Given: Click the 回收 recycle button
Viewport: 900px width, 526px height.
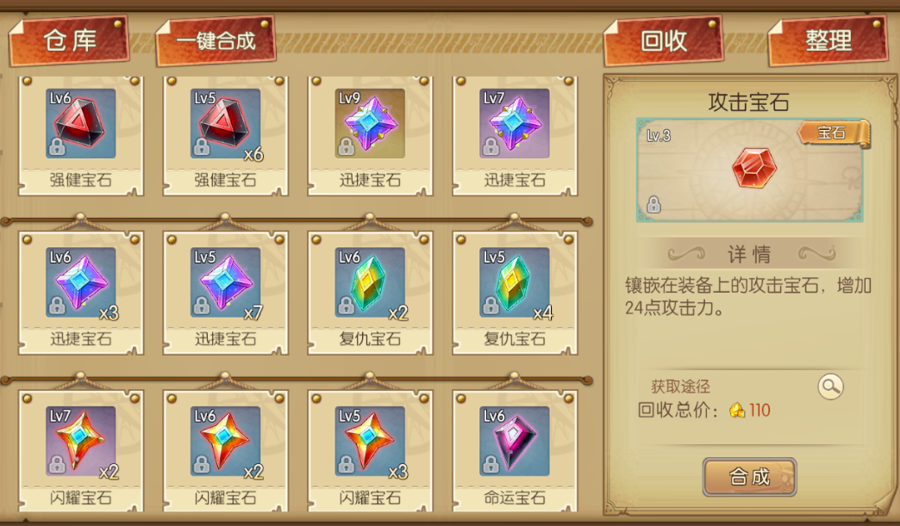Looking at the screenshot, I should [664, 41].
